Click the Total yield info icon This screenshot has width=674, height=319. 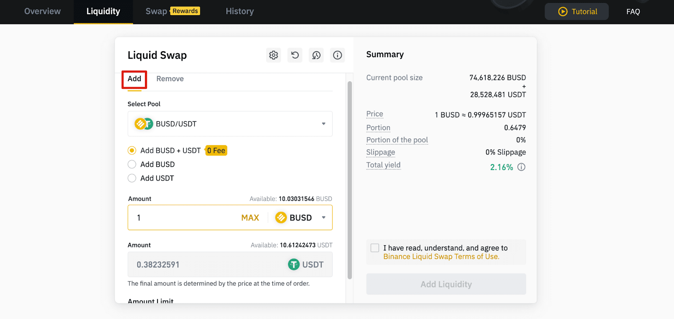[x=522, y=167]
